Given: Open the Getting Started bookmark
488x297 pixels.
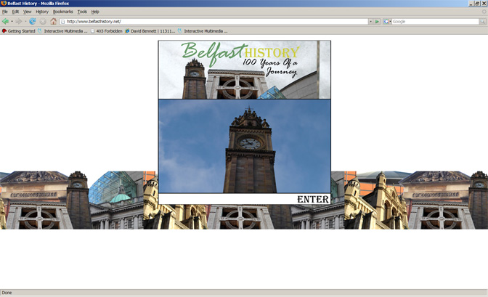Looking at the screenshot, I should pos(20,31).
